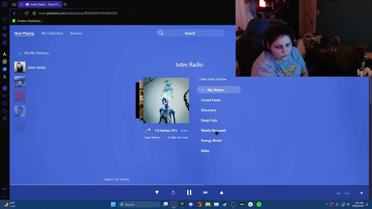View site info lock icon
Screen dimensions: 372x209
tap(34, 13)
